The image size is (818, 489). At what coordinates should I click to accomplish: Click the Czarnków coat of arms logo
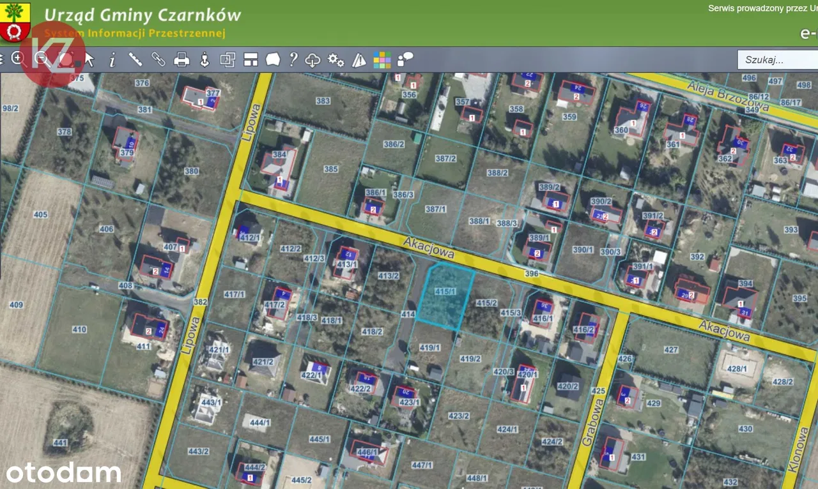coord(15,22)
